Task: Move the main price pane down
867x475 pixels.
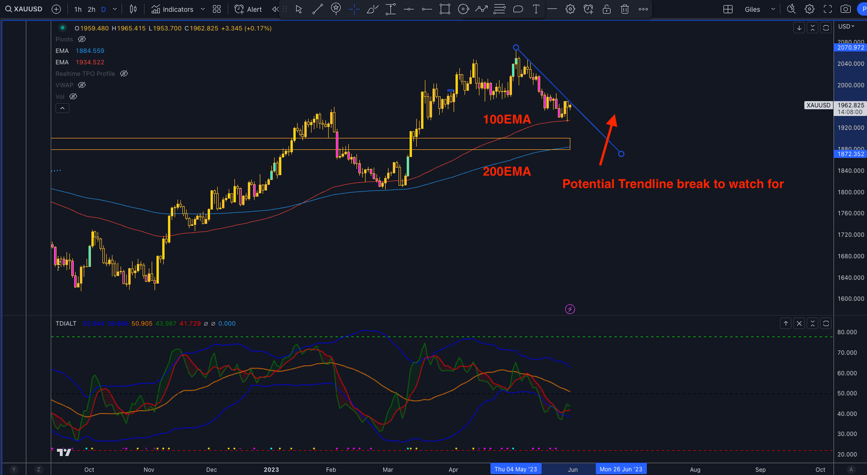Action: [x=799, y=28]
